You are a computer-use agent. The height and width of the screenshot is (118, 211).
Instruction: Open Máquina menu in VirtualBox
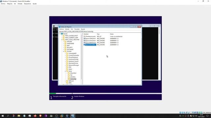10,4
